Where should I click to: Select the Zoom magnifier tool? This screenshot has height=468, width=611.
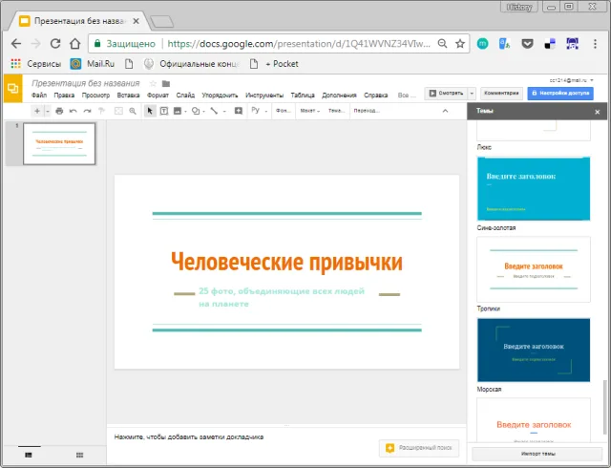133,111
